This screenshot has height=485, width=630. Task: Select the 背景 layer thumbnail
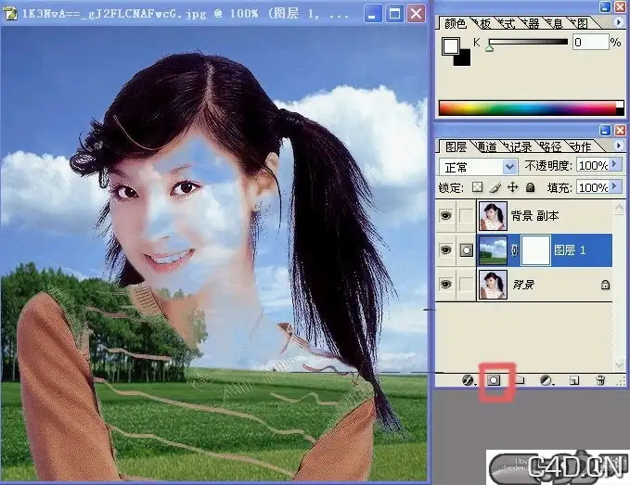[493, 285]
